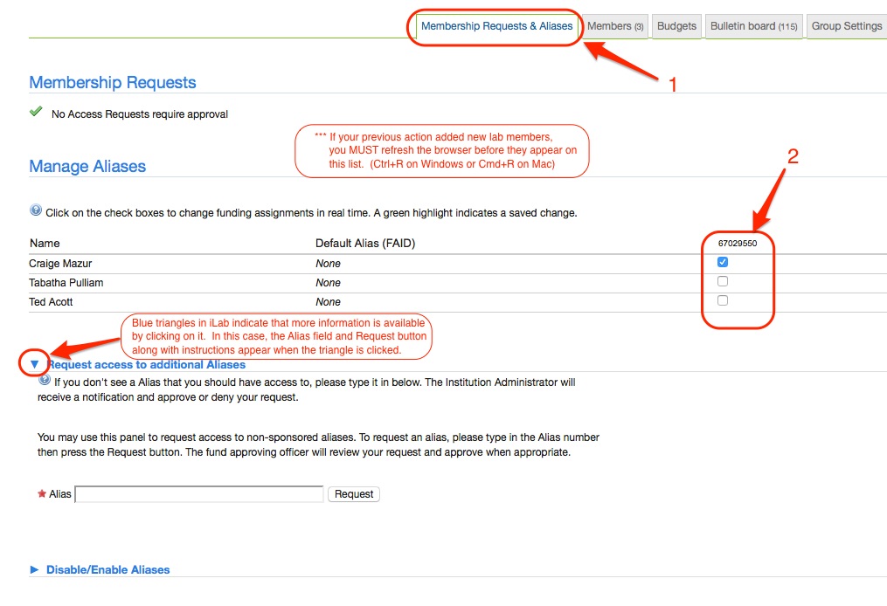
Task: Uncheck alias 67029550 for Craige Mazur
Action: point(723,262)
